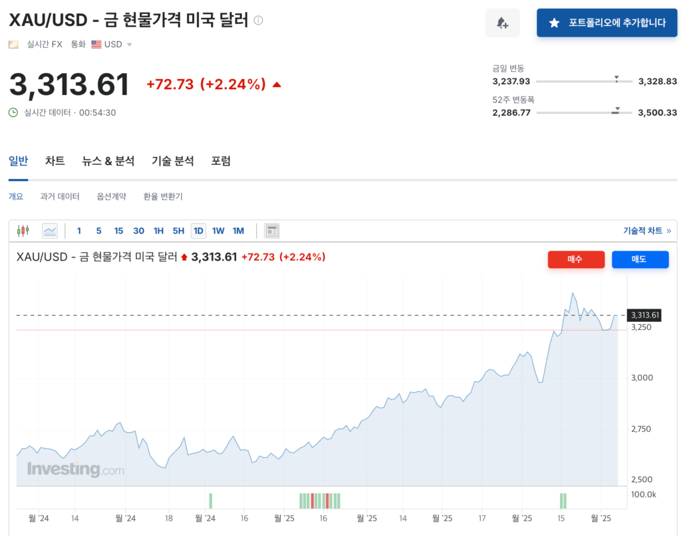Screen dimensions: 681x536
Task: Open the info icon beside XAU/USD title
Action: click(x=259, y=20)
